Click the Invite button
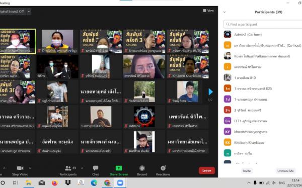 (247, 171)
